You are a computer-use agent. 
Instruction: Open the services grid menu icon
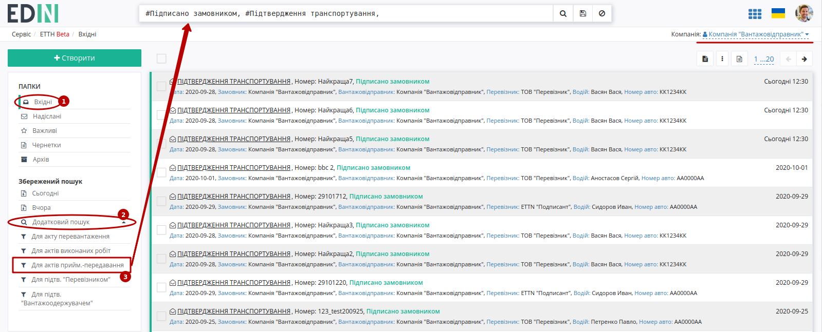[755, 14]
